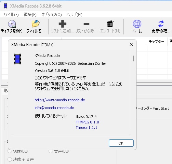The image size is (172, 164).
Task: Open the ファイル(F) menu
Action: 11,15
